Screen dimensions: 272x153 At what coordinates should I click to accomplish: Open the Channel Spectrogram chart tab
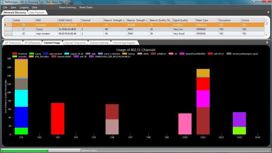(x=124, y=43)
